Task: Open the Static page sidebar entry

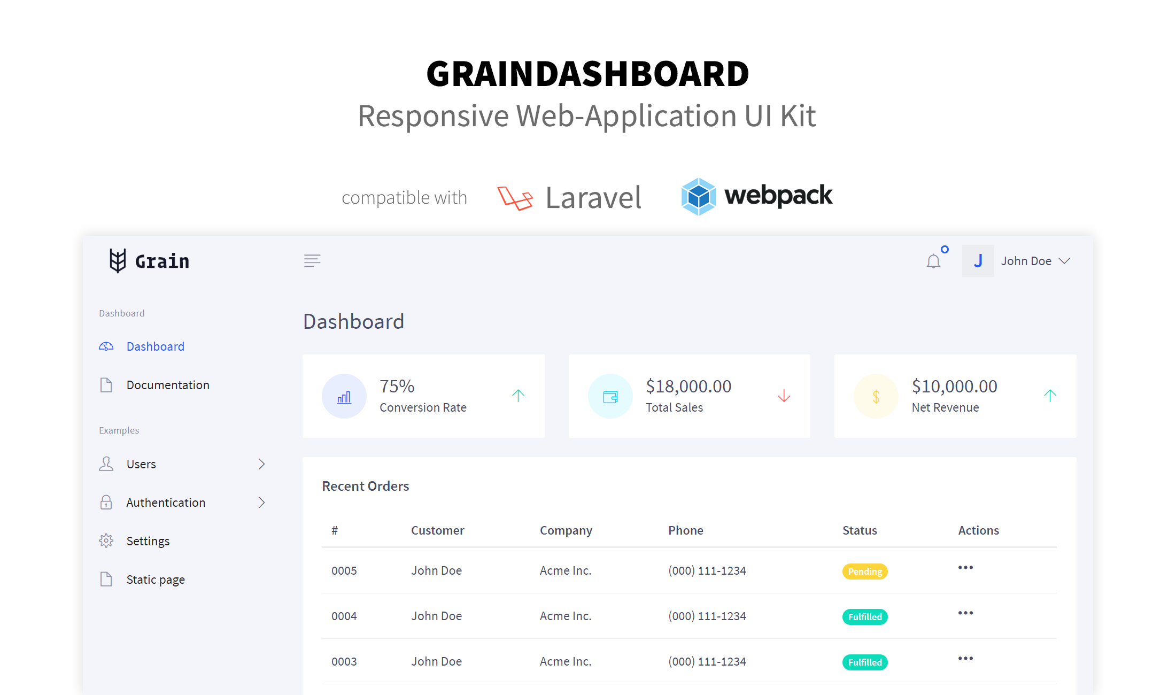Action: [x=155, y=579]
